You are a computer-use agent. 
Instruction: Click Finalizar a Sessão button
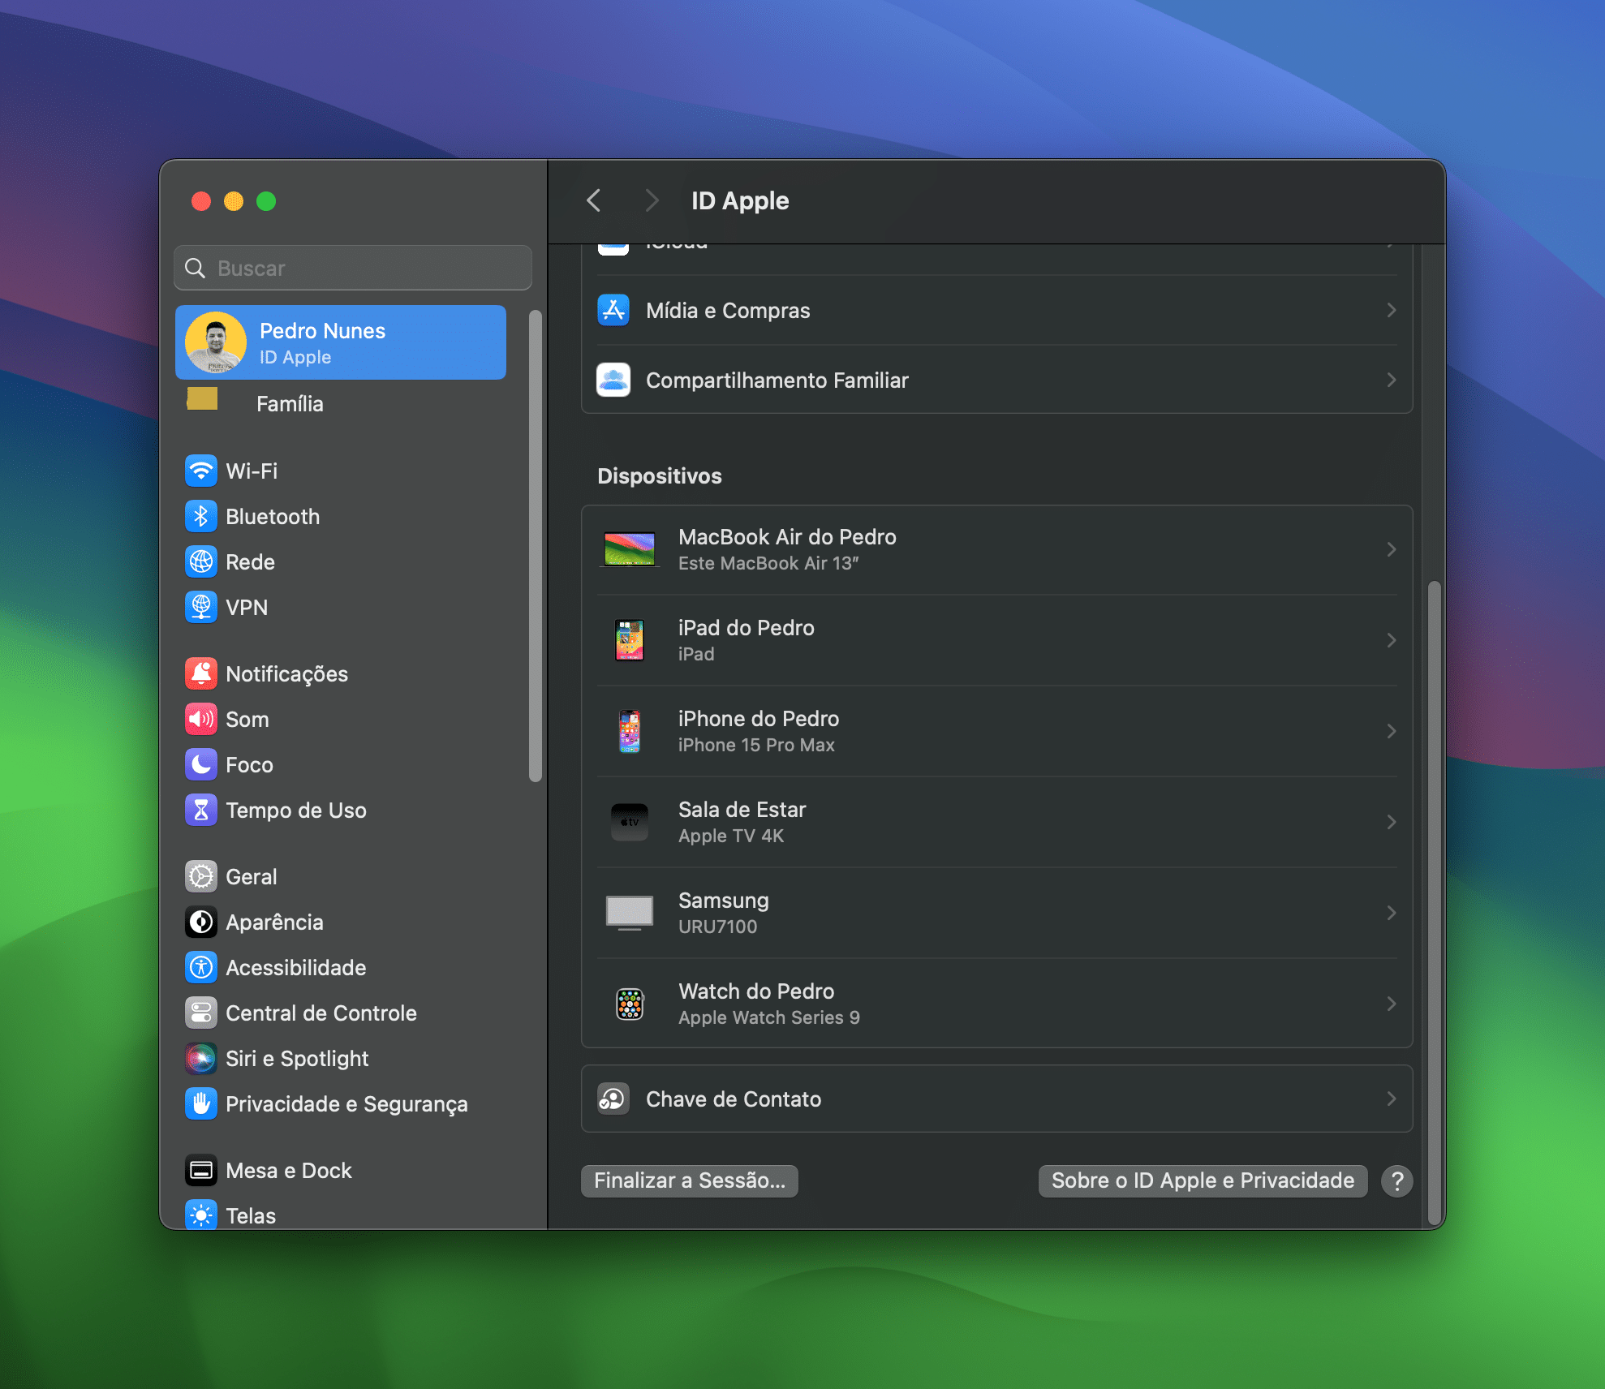pyautogui.click(x=690, y=1180)
